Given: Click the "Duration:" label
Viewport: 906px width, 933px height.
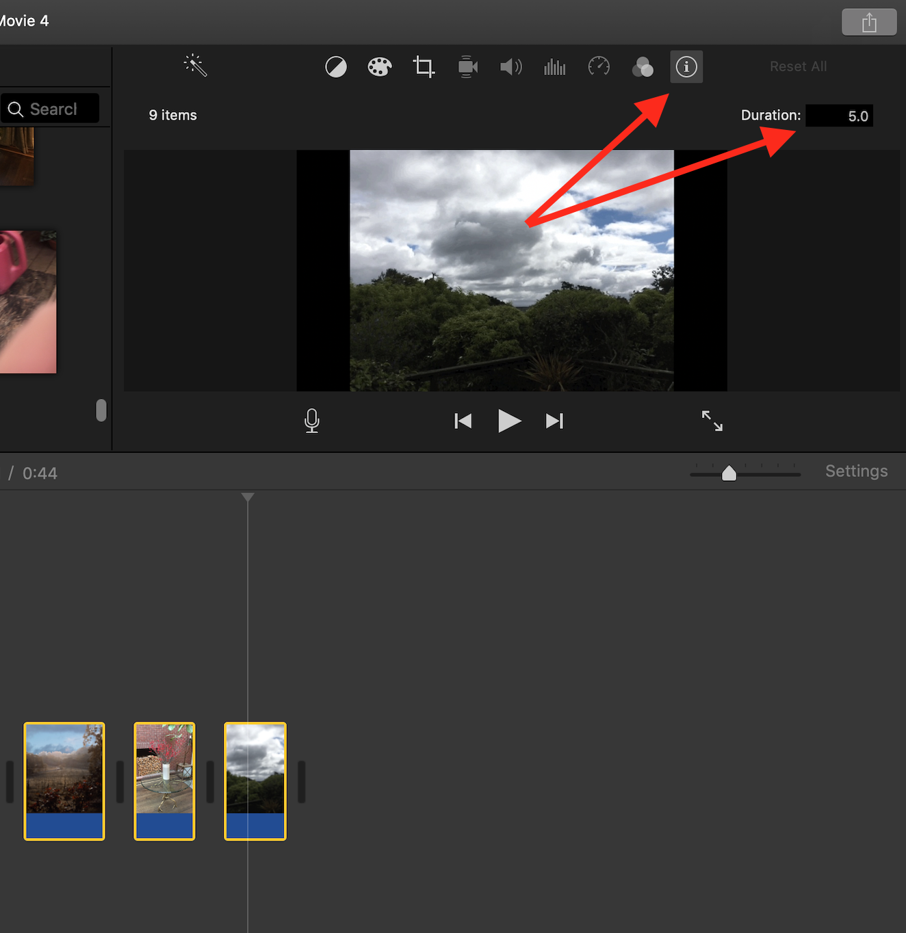Looking at the screenshot, I should 771,115.
